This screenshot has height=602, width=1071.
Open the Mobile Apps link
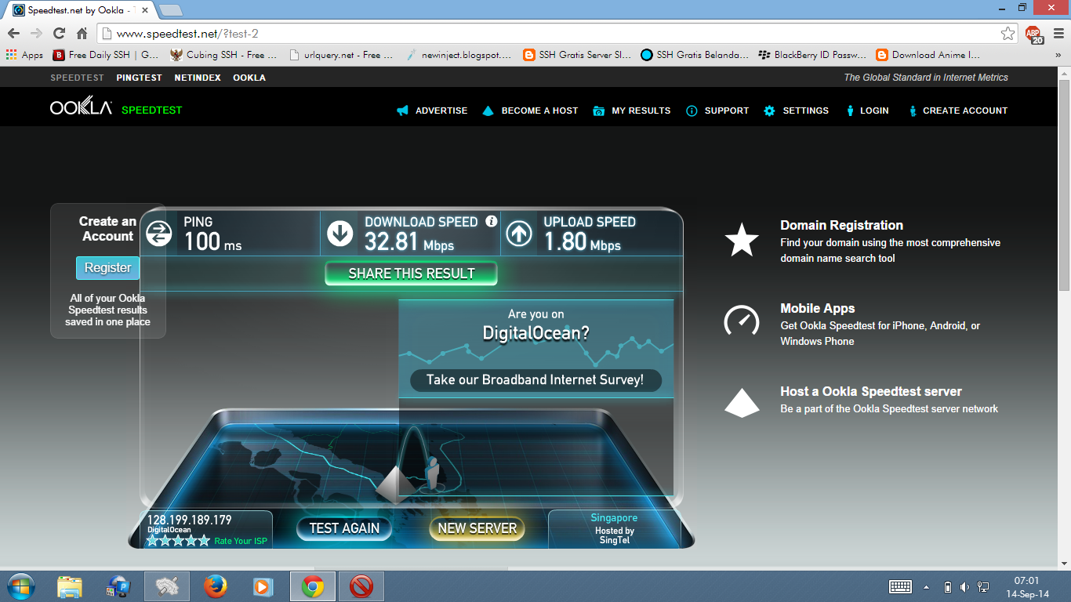pyautogui.click(x=818, y=308)
